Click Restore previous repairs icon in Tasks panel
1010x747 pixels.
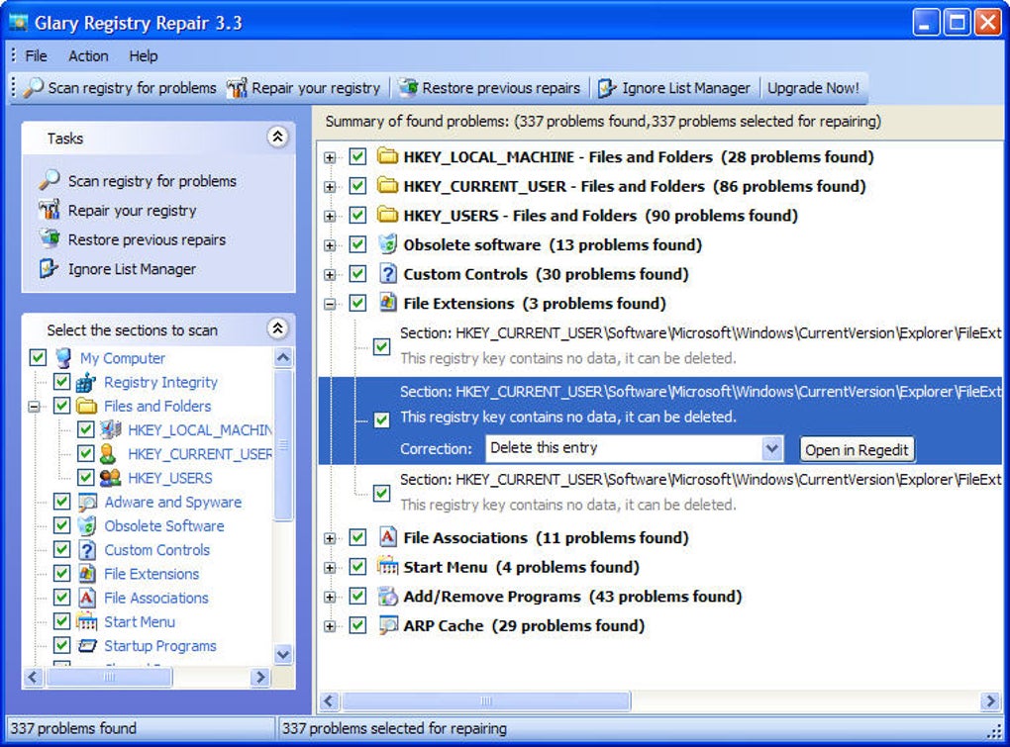(x=49, y=238)
